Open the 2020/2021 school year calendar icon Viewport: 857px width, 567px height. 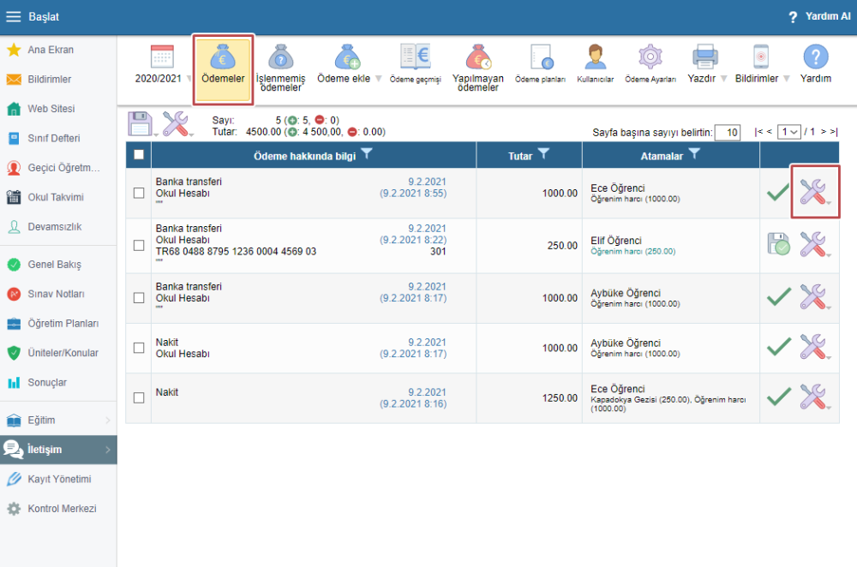162,57
